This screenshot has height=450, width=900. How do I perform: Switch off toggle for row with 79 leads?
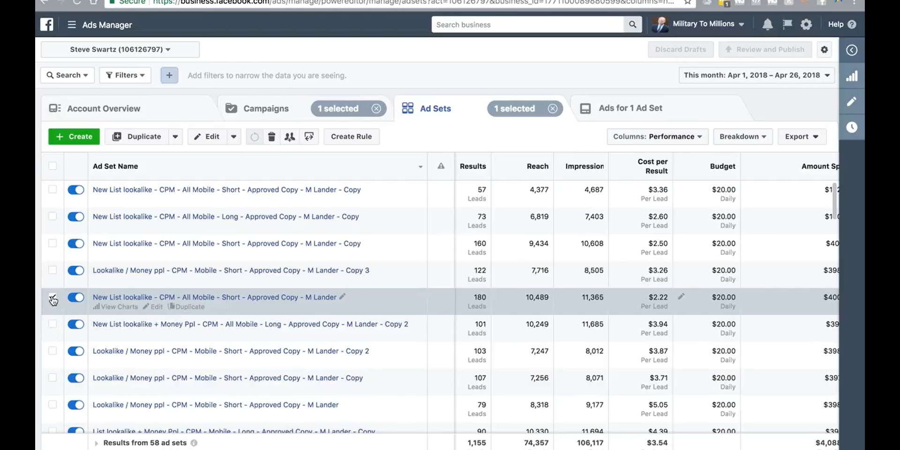tap(75, 405)
